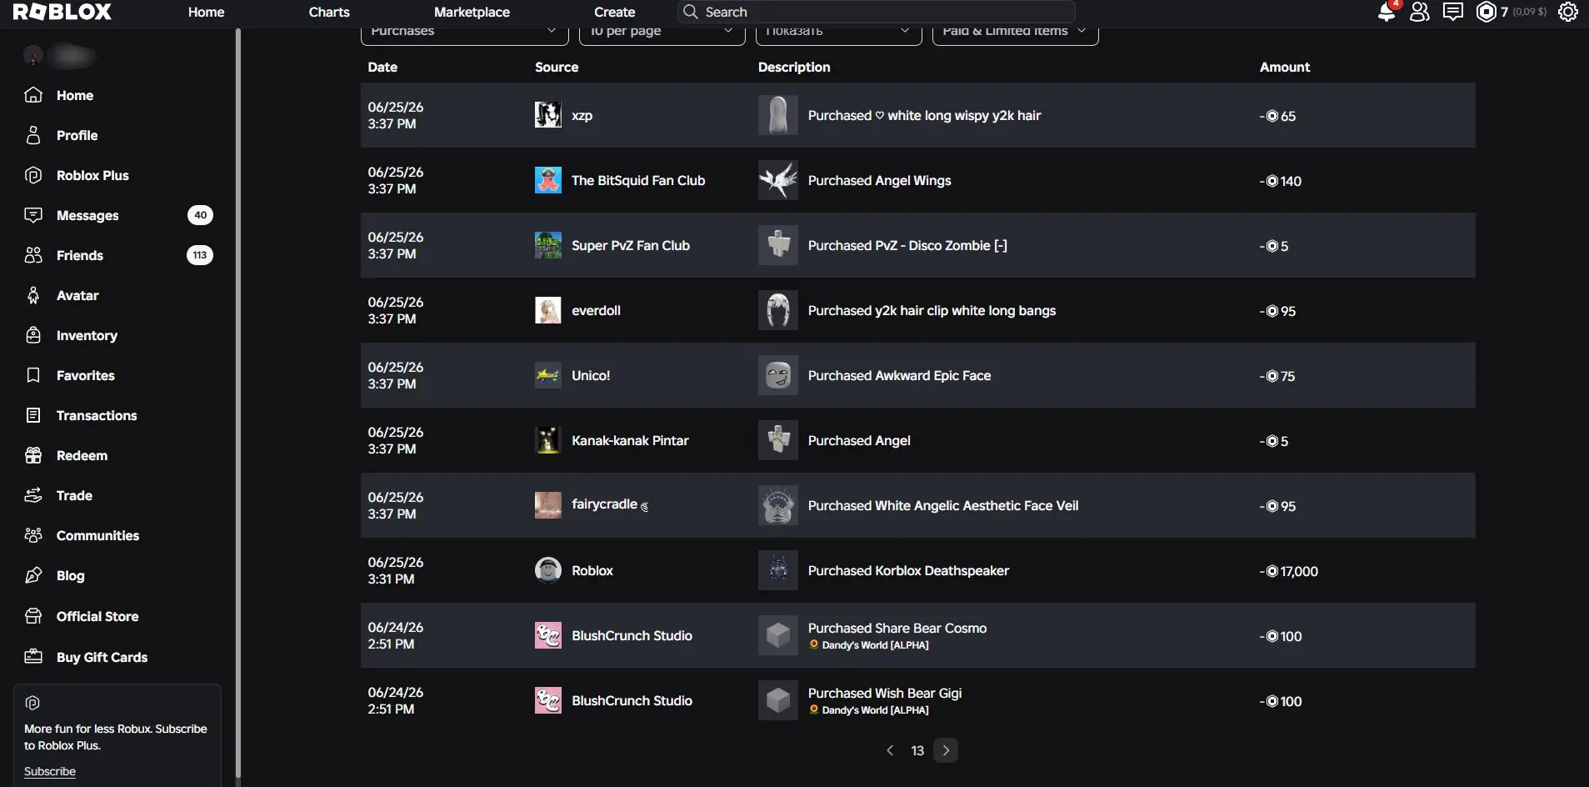Open the settings gear
The height and width of the screenshot is (787, 1589).
pyautogui.click(x=1568, y=12)
